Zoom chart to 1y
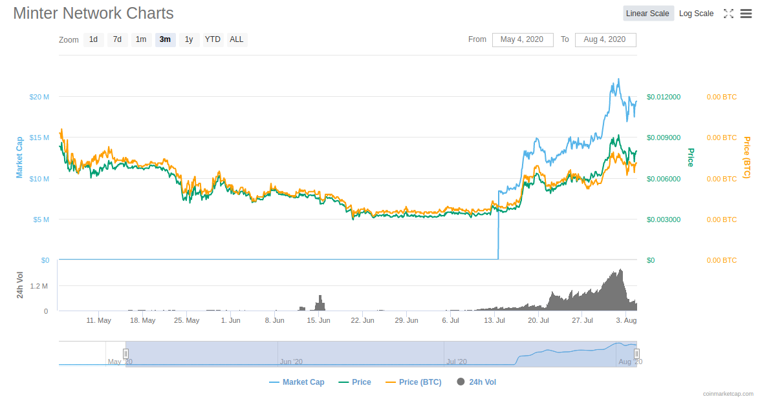The height and width of the screenshot is (399, 760). pos(189,39)
